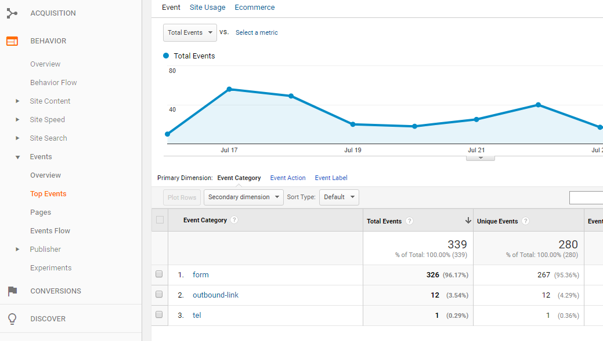Screen dimensions: 603x341
Task: Open the Total Events metric dropdown
Action: (x=190, y=32)
